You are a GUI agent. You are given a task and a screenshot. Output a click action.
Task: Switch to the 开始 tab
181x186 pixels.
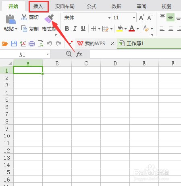coord(13,6)
